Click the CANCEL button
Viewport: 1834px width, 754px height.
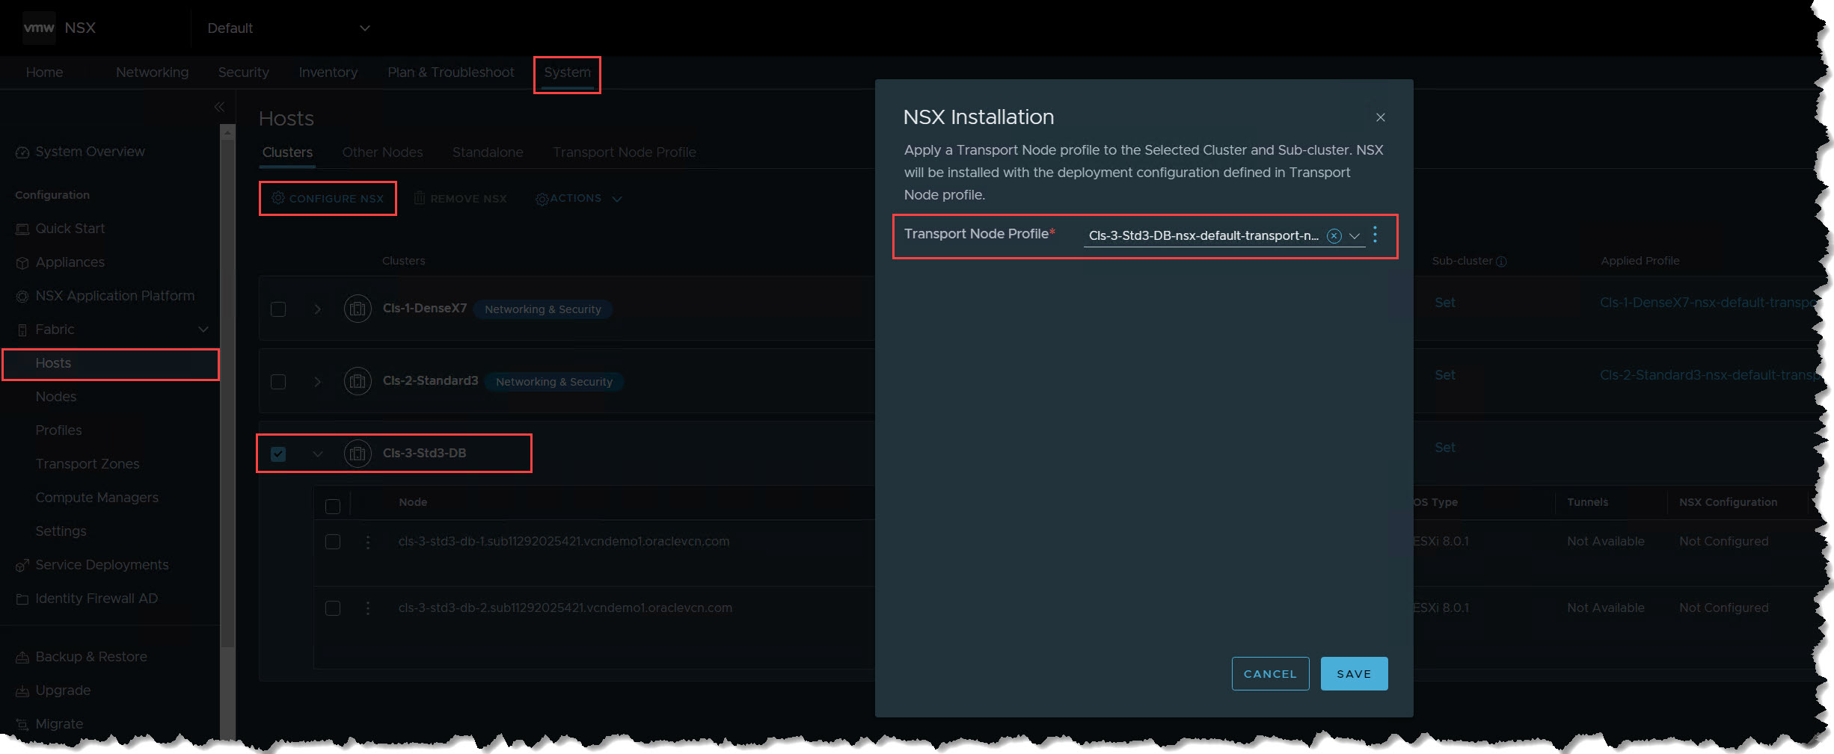[1270, 674]
